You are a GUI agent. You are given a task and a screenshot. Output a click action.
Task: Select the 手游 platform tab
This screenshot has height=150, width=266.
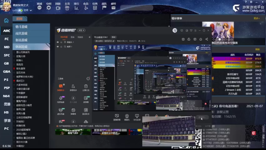coord(6,121)
